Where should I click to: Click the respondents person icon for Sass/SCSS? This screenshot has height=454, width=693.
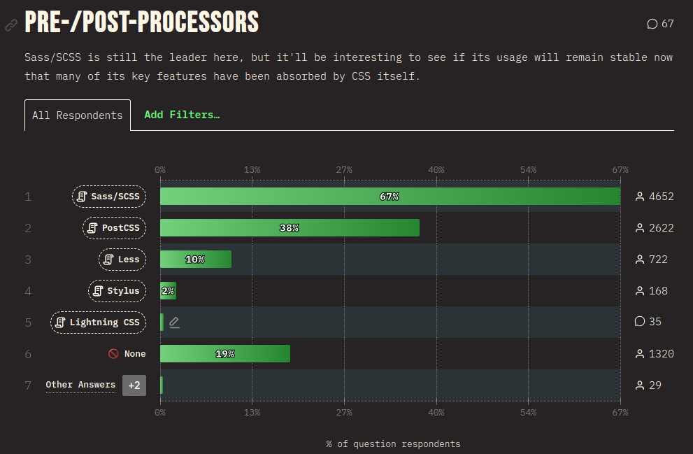[639, 197]
